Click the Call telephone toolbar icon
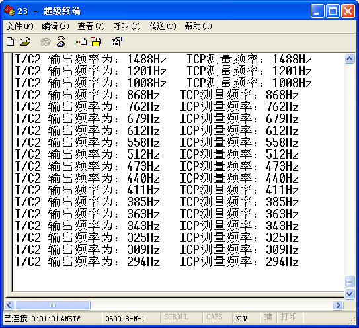The width and height of the screenshot is (359, 328). coord(46,42)
